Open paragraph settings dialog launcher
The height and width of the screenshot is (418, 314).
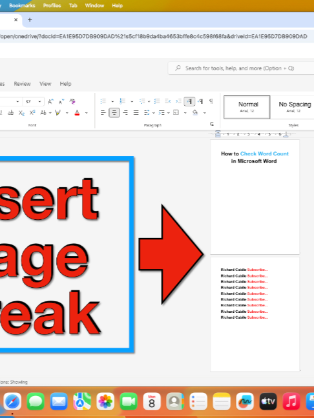tap(212, 124)
